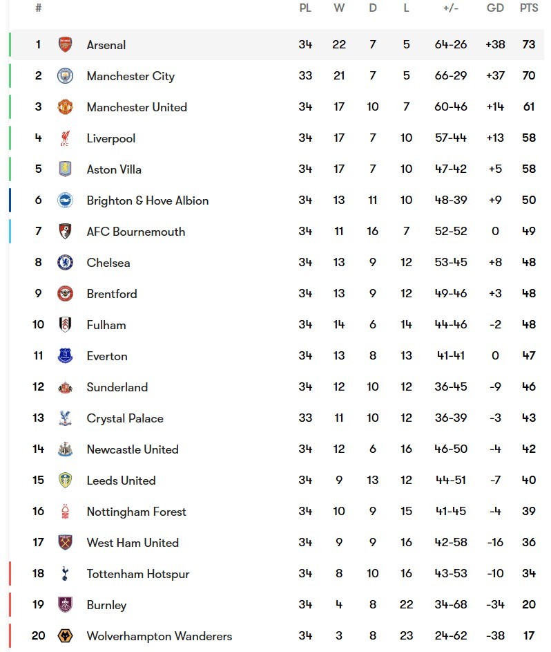Screen dimensions: 551x652
Task: Click the W column header
Action: [339, 8]
